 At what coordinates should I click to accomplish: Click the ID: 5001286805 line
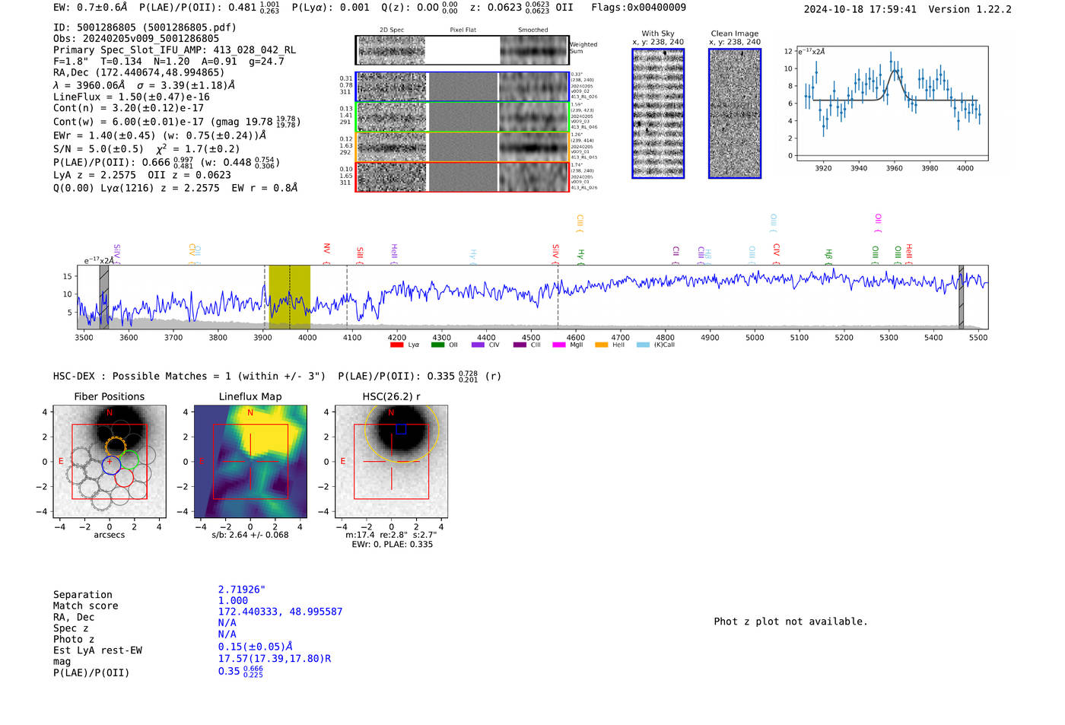coord(145,27)
